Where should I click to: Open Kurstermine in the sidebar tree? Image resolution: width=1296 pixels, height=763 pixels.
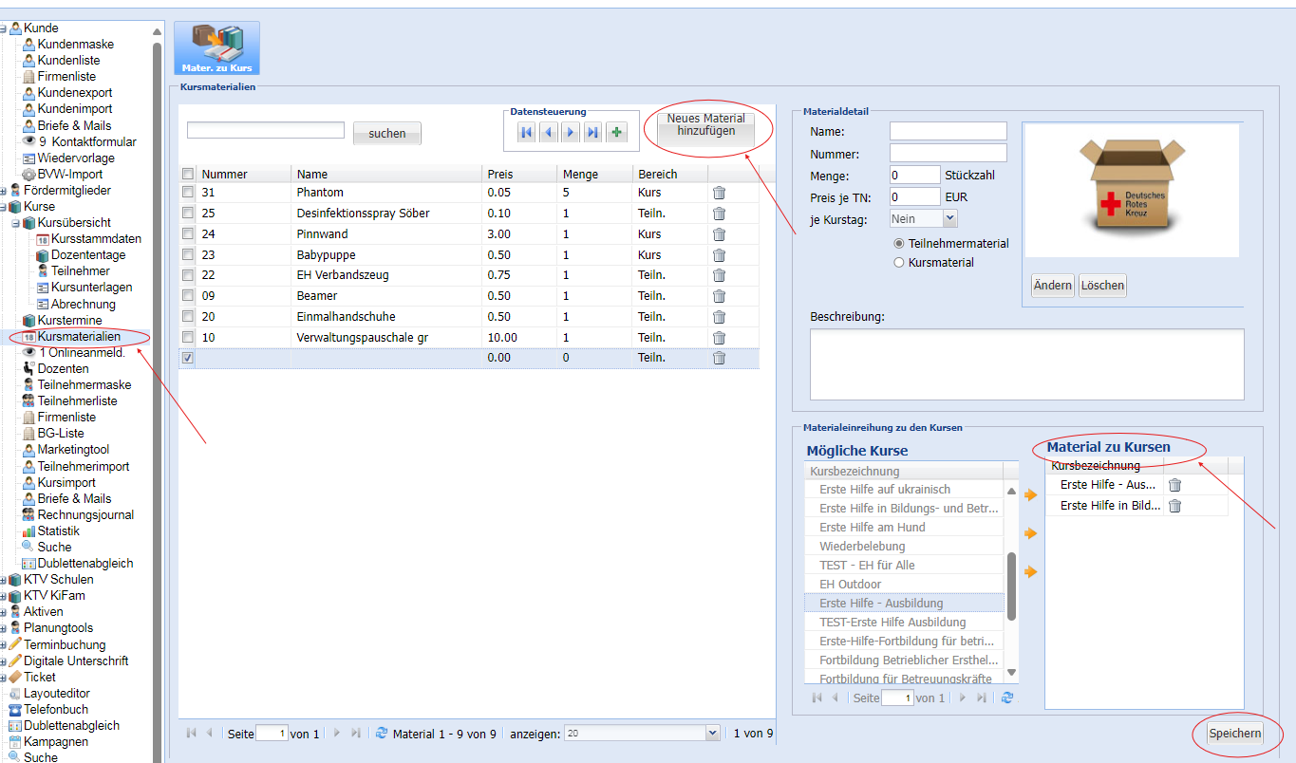[x=69, y=321]
